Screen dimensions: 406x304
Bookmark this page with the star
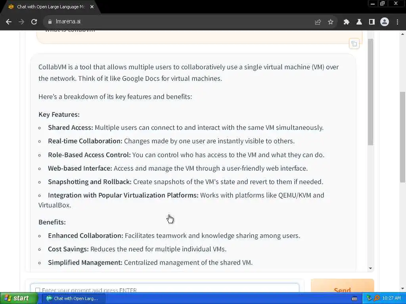[330, 22]
